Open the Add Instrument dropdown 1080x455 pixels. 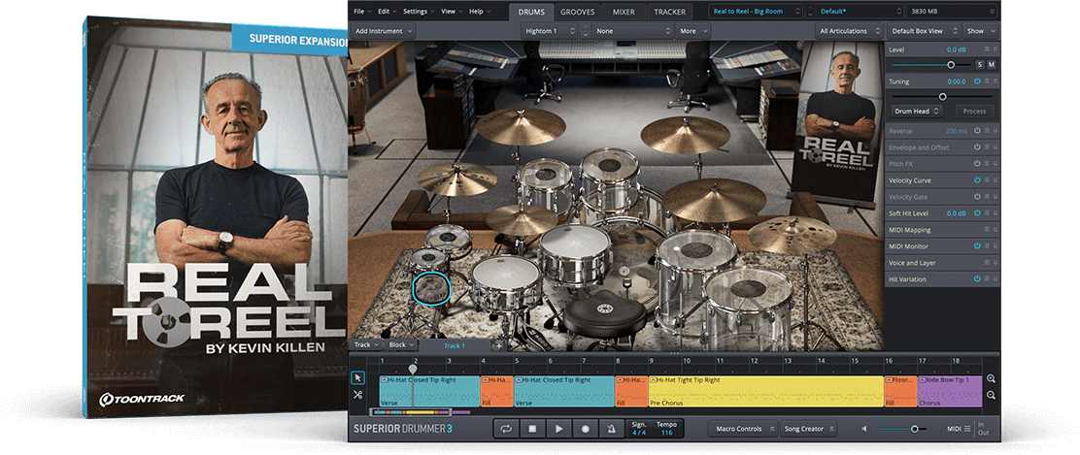tap(379, 31)
